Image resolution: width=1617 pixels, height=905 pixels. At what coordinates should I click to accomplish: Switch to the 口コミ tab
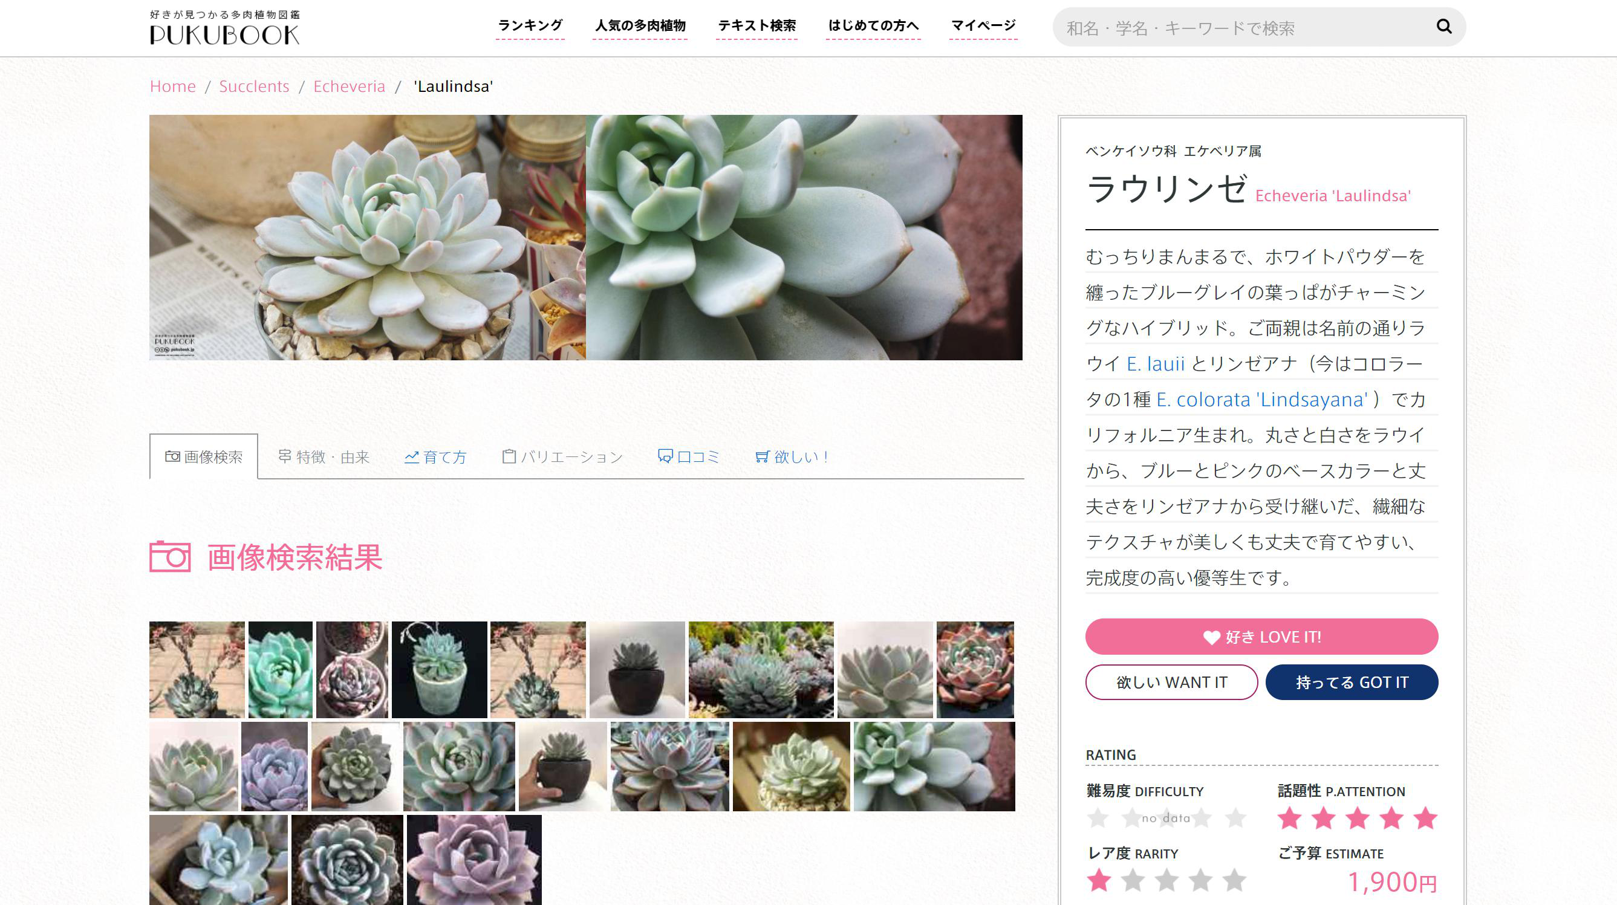689,457
